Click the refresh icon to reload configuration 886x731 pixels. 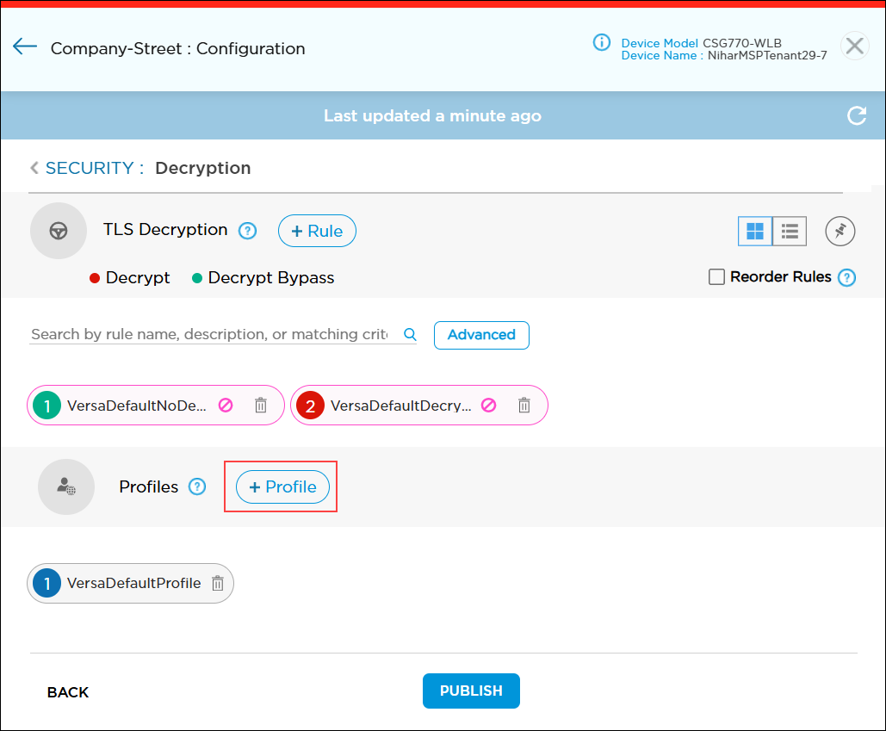[x=857, y=115]
